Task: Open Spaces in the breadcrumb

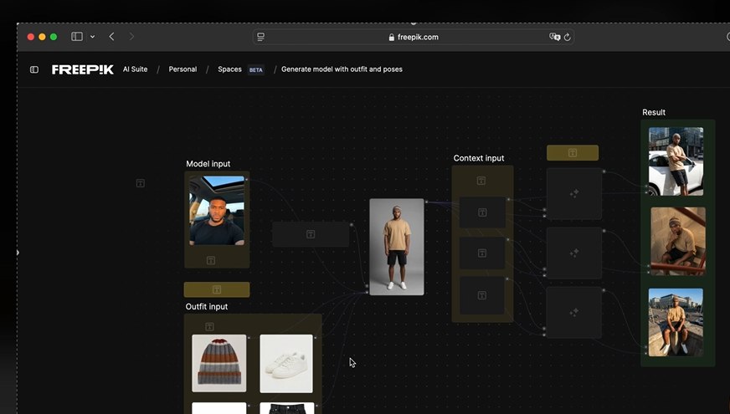Action: coord(229,69)
